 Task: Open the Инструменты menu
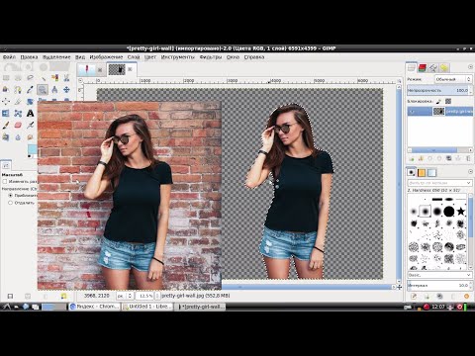point(178,57)
